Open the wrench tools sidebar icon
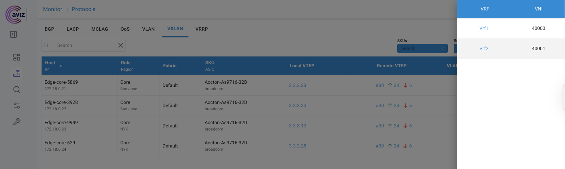Screen dimensions: 565x169 point(16,122)
